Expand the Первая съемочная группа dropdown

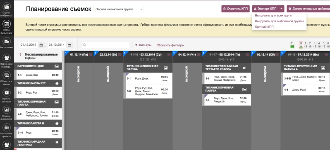[x=119, y=9]
